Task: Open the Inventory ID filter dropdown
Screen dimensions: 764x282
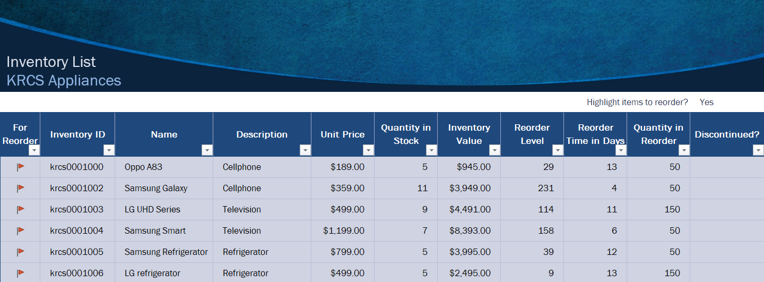Action: tap(109, 151)
